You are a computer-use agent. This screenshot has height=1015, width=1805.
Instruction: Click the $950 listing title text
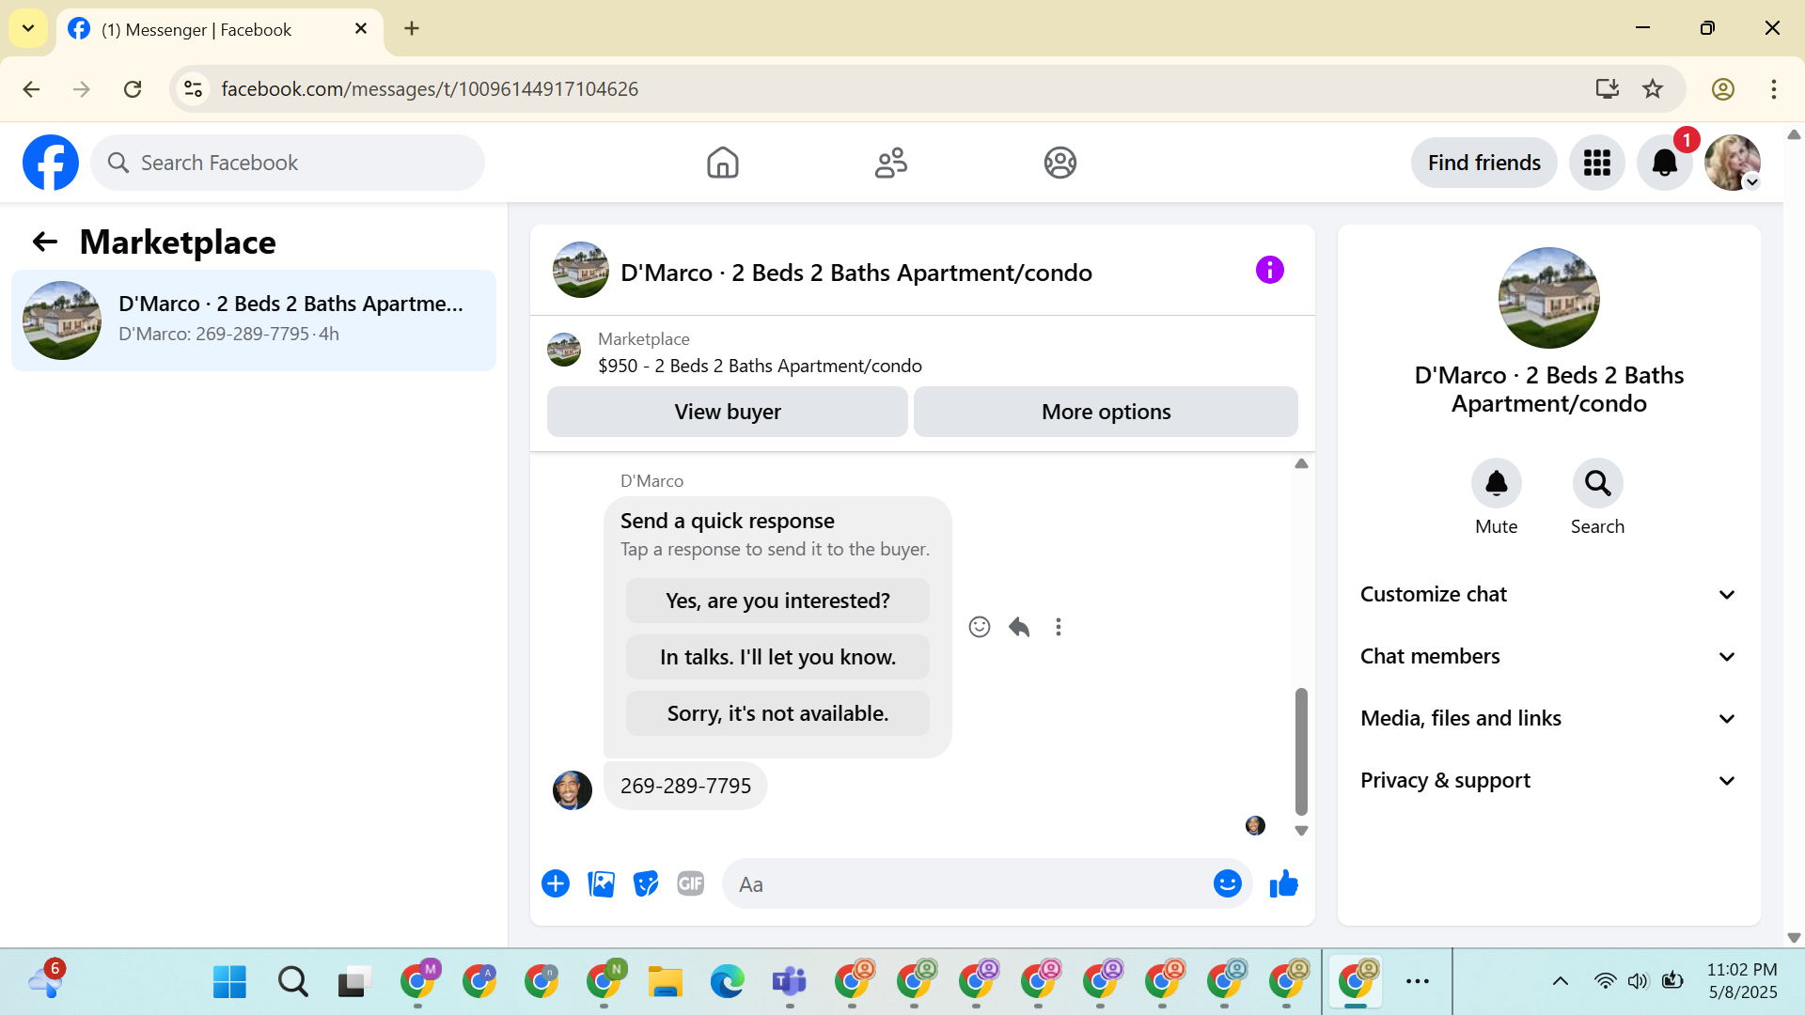[x=760, y=366]
